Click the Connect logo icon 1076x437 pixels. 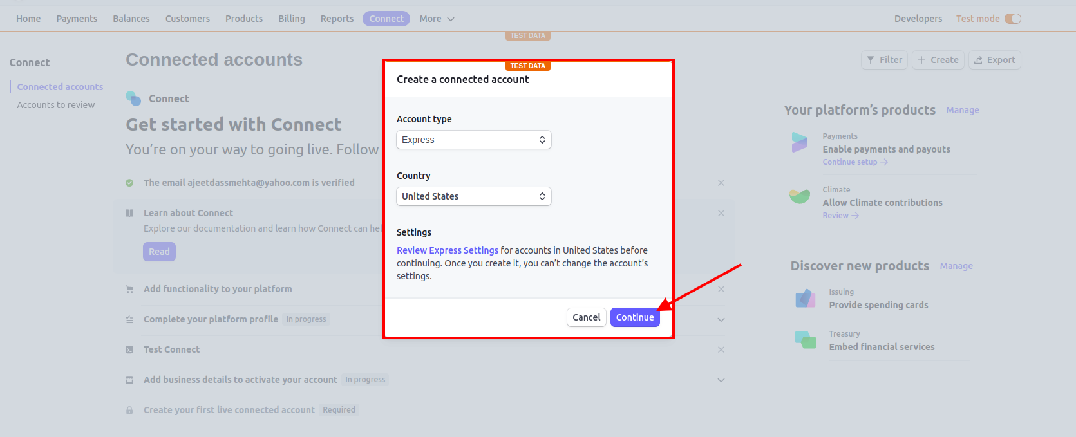[x=133, y=98]
